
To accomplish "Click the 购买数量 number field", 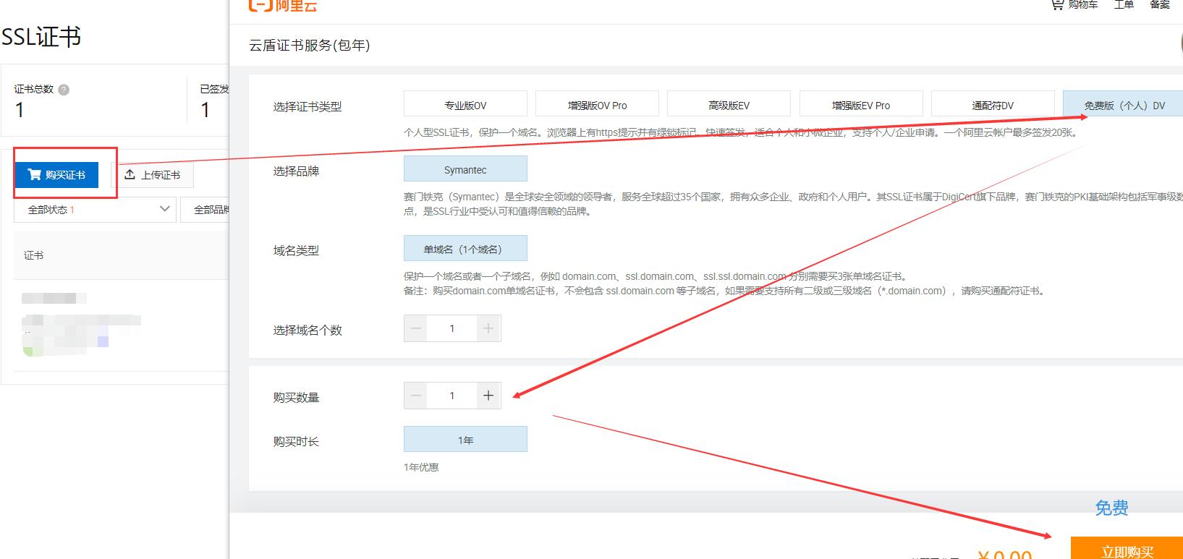I will (x=452, y=396).
